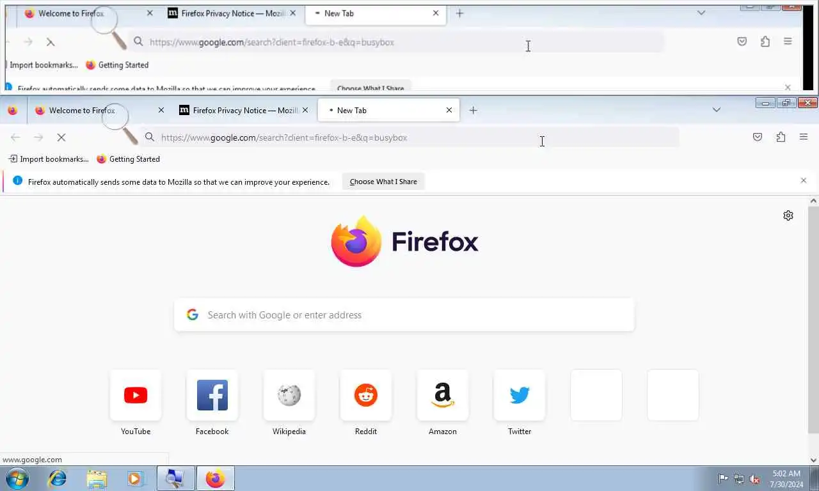Expand the list all tabs dropdown
The width and height of the screenshot is (819, 491).
click(717, 110)
